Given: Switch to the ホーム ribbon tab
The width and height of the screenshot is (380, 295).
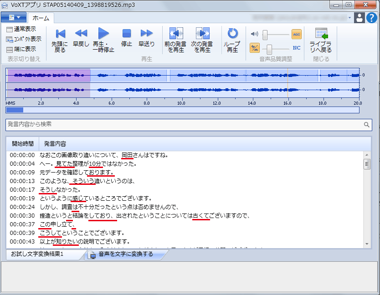Looking at the screenshot, I should [x=41, y=18].
